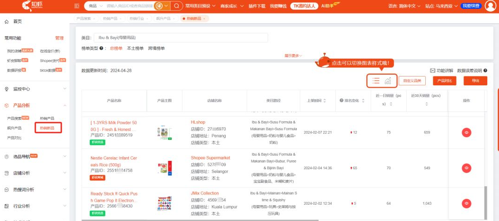Switch to chart view icon
The image size is (499, 221).
(x=388, y=81)
